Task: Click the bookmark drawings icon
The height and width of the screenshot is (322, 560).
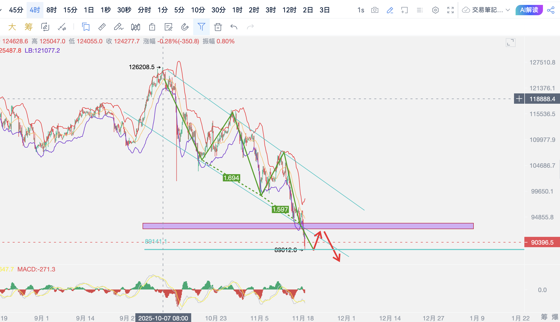Action: [x=86, y=27]
